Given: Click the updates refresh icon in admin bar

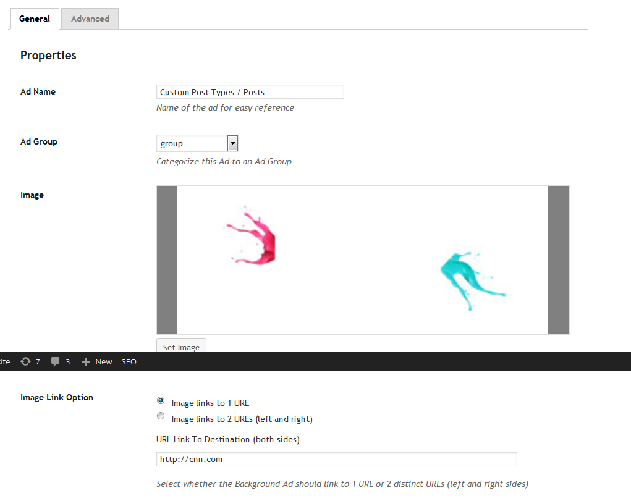Looking at the screenshot, I should (x=25, y=361).
